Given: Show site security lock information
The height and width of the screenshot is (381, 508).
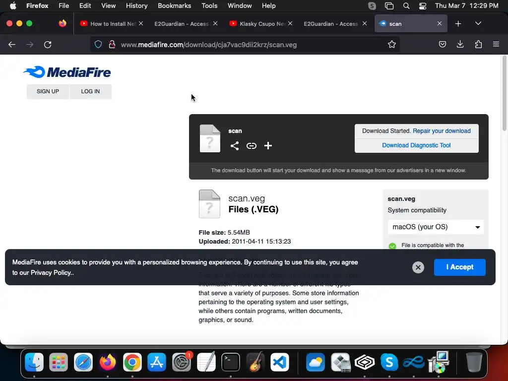Looking at the screenshot, I should point(112,44).
